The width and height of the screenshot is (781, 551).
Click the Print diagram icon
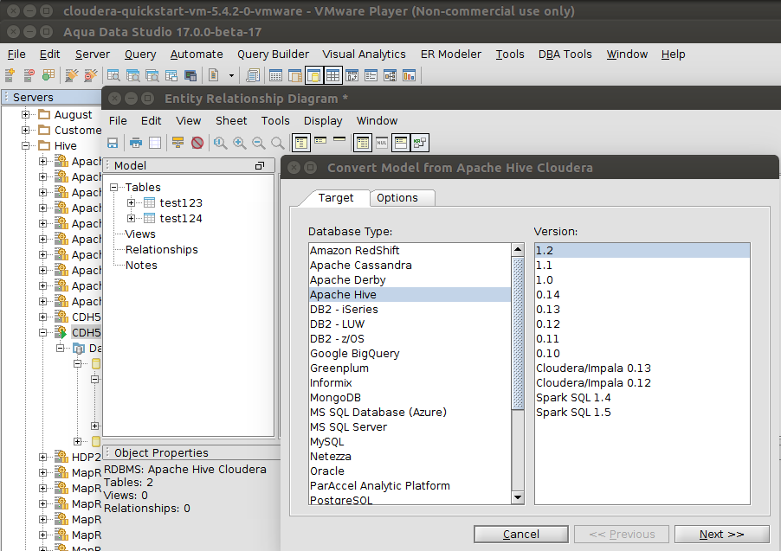tap(136, 143)
